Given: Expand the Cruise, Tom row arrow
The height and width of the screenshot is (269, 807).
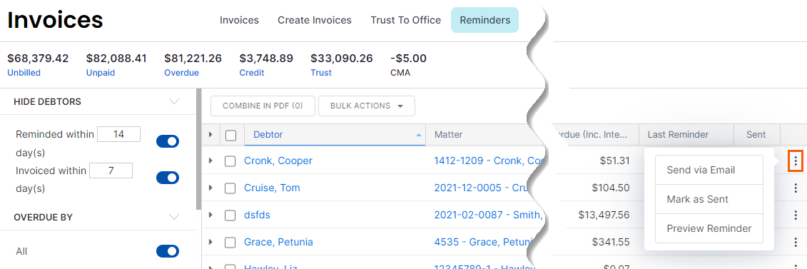Looking at the screenshot, I should tap(210, 188).
